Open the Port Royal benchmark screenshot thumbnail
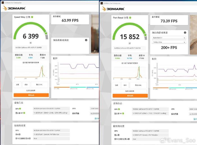 [194, 35]
